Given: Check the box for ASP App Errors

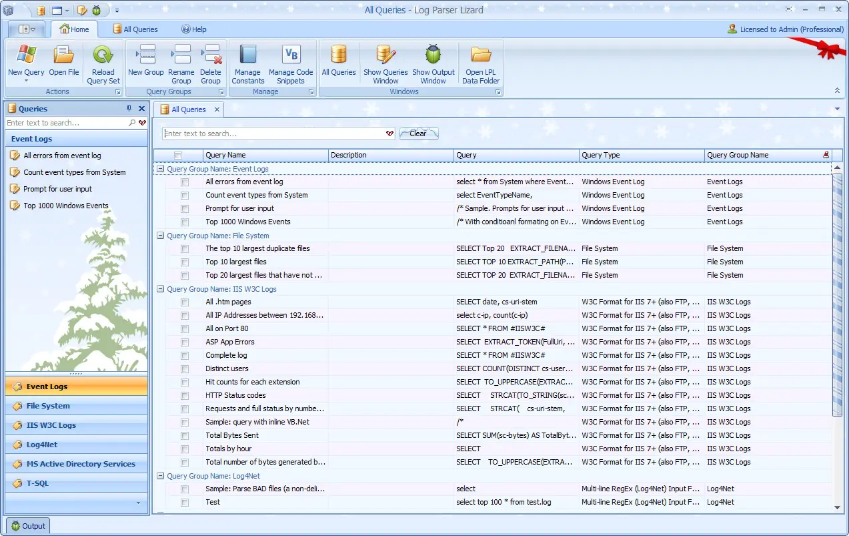Looking at the screenshot, I should (185, 342).
